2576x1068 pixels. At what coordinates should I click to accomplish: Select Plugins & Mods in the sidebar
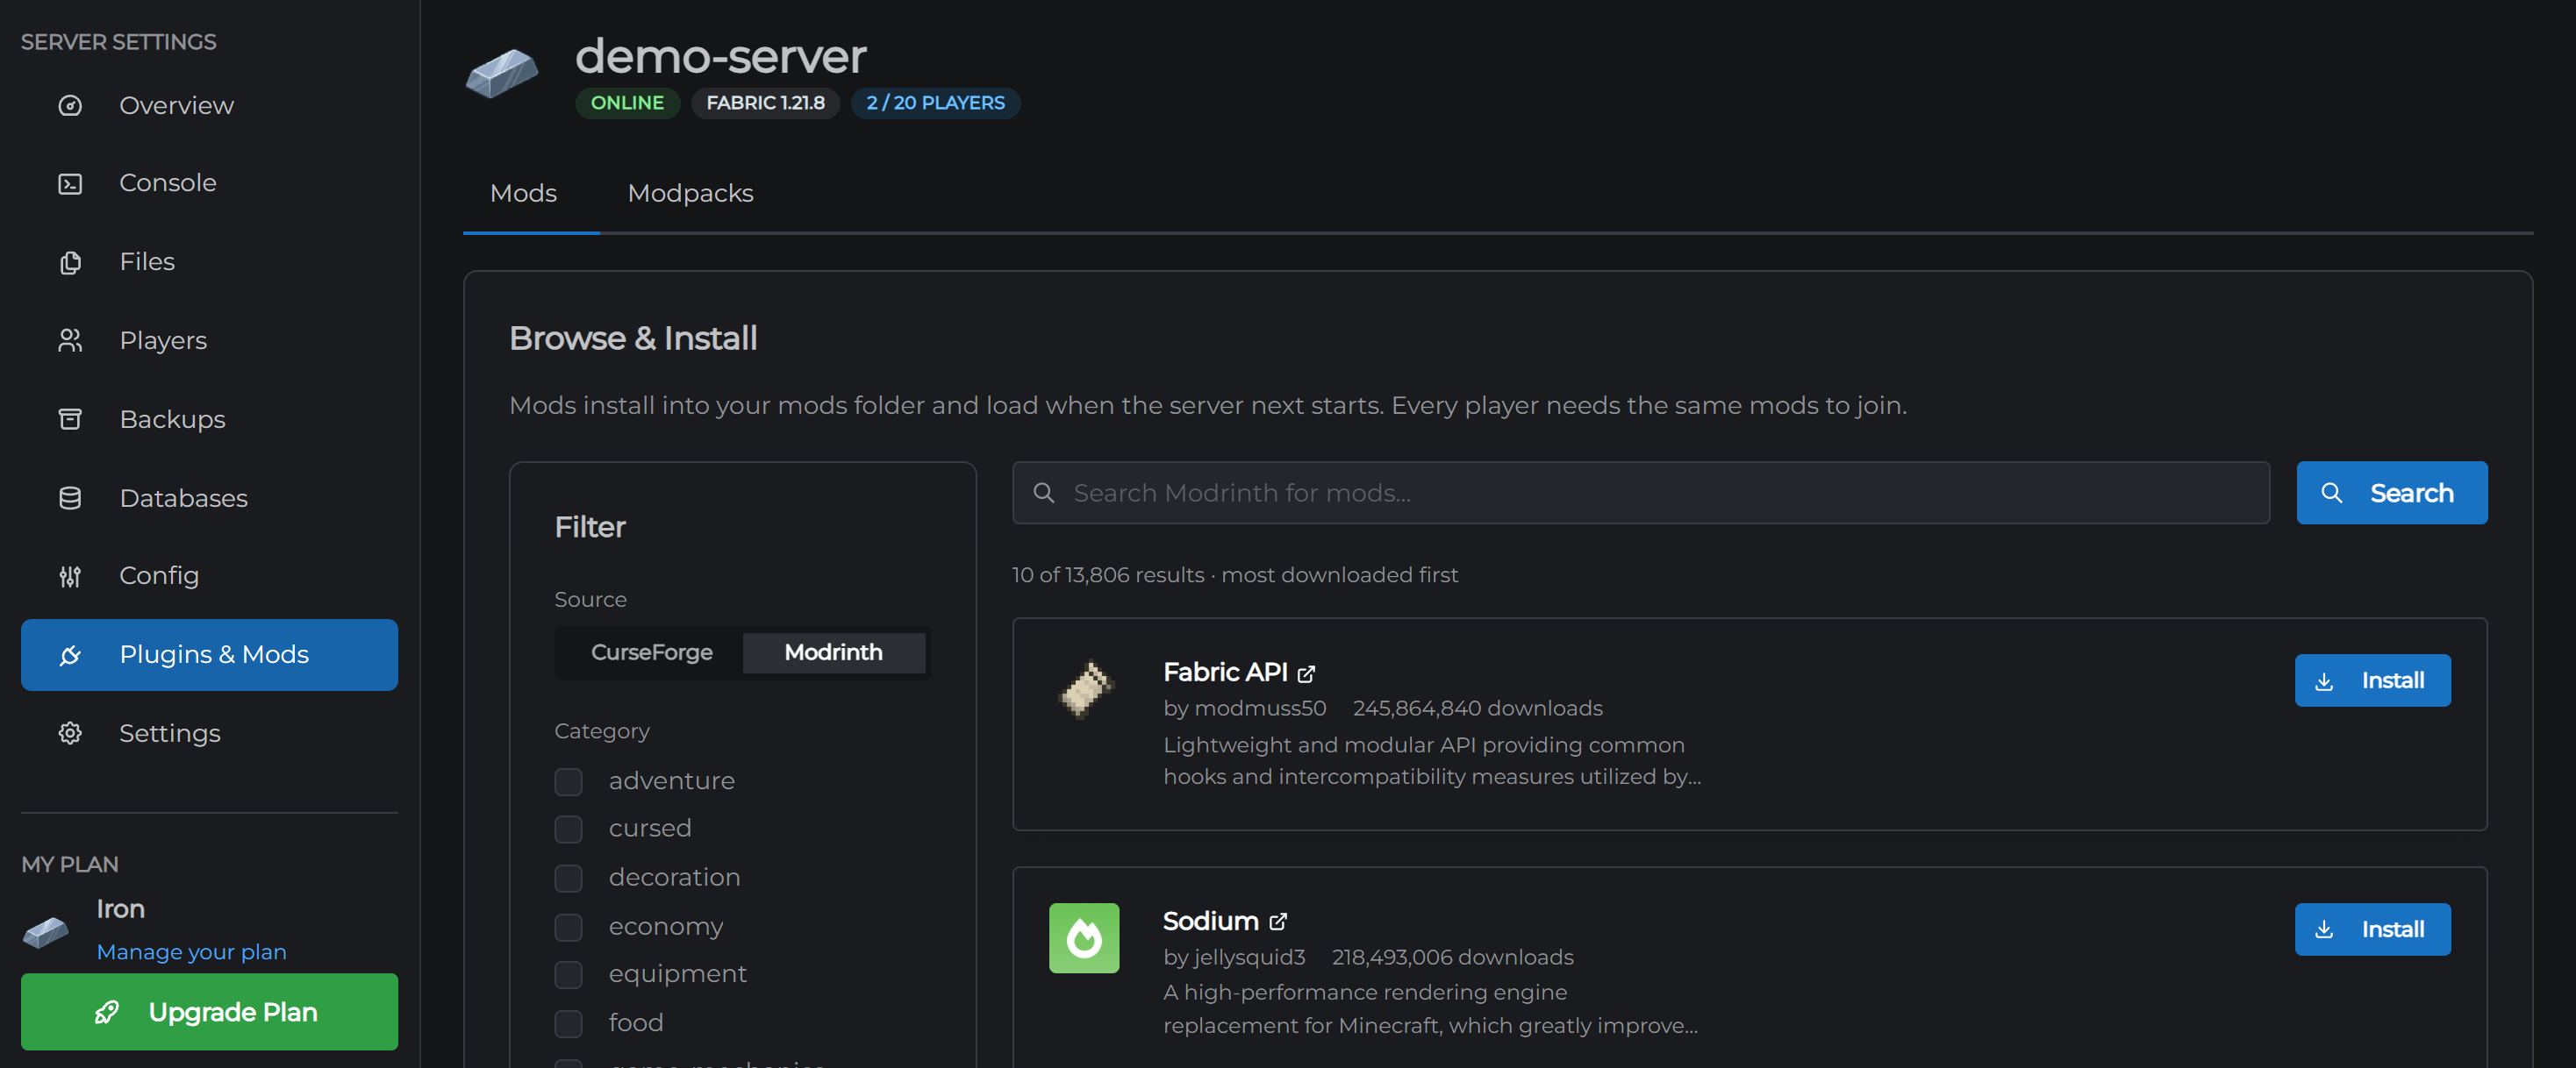coord(209,654)
